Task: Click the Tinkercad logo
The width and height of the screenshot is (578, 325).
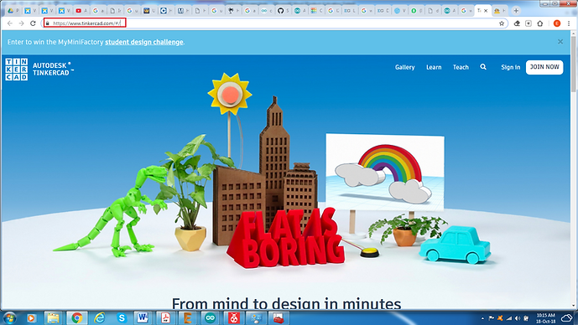Action: pyautogui.click(x=17, y=70)
